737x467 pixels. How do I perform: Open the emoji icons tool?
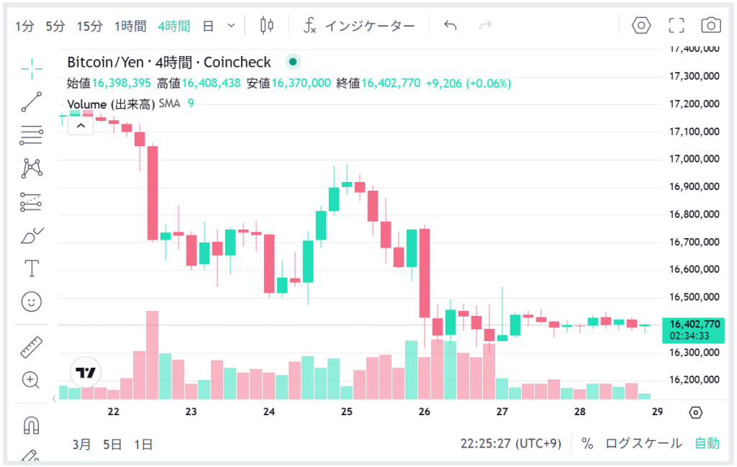(32, 301)
